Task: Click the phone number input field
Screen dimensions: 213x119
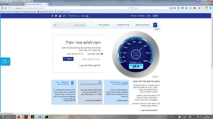Action: (x=87, y=59)
